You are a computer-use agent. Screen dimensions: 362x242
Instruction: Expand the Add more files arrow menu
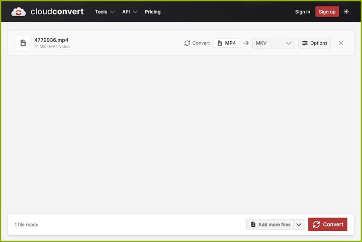(x=299, y=224)
